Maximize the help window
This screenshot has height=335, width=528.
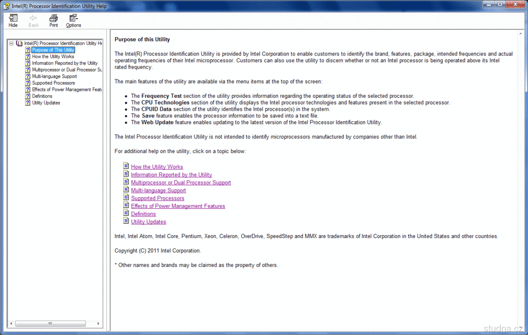tap(500, 4)
